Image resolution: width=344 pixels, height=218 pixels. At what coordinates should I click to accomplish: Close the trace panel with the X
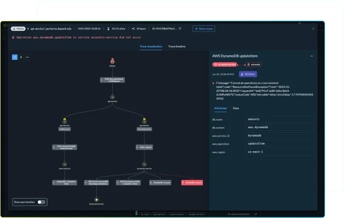tap(313, 29)
